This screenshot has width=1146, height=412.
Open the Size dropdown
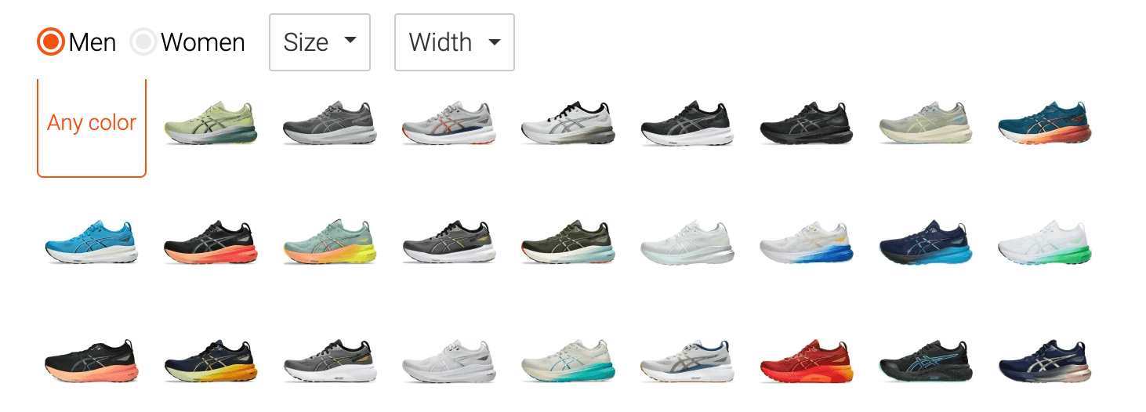320,42
